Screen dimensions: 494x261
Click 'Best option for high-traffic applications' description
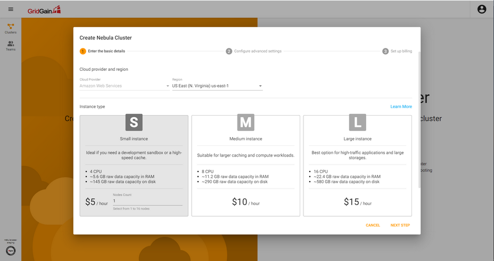tap(358, 155)
